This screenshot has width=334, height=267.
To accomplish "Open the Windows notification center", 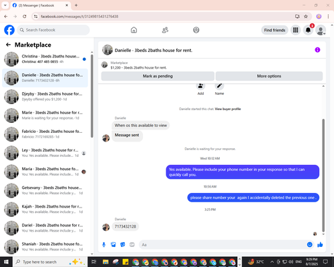I will tap(326, 262).
